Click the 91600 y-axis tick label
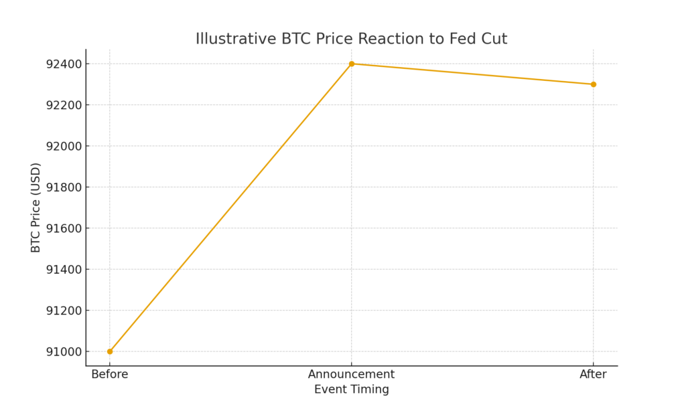 (x=64, y=228)
